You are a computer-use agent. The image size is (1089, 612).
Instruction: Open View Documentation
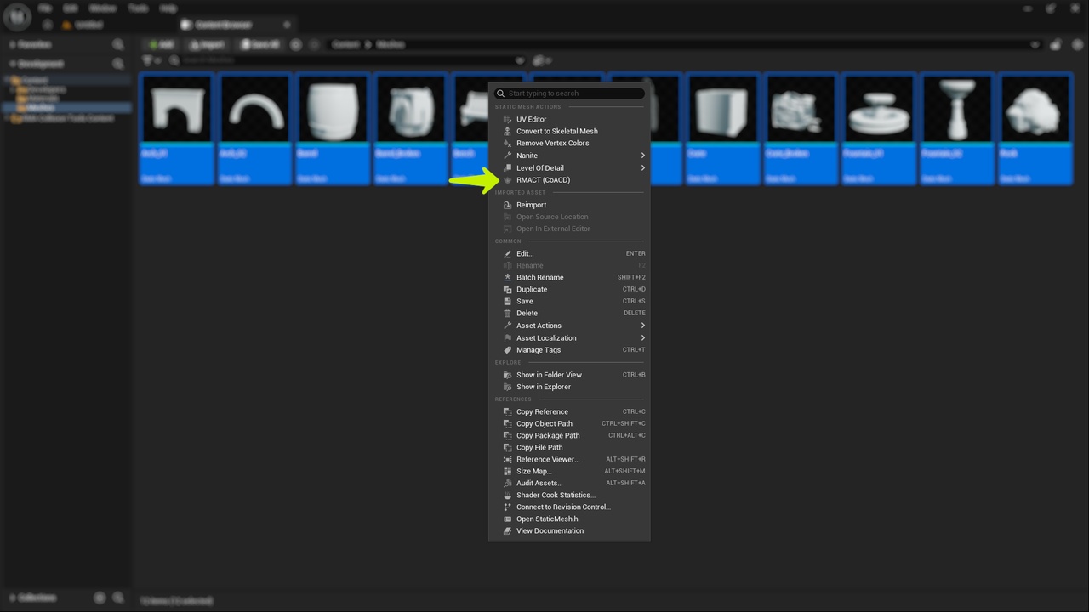569,530
